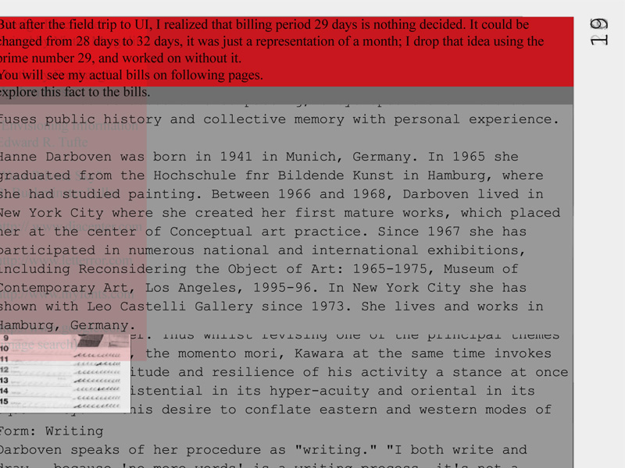Screen dimensions: 625x468
Task: Click the 'Form: Writing' heading
Action: click(x=52, y=431)
